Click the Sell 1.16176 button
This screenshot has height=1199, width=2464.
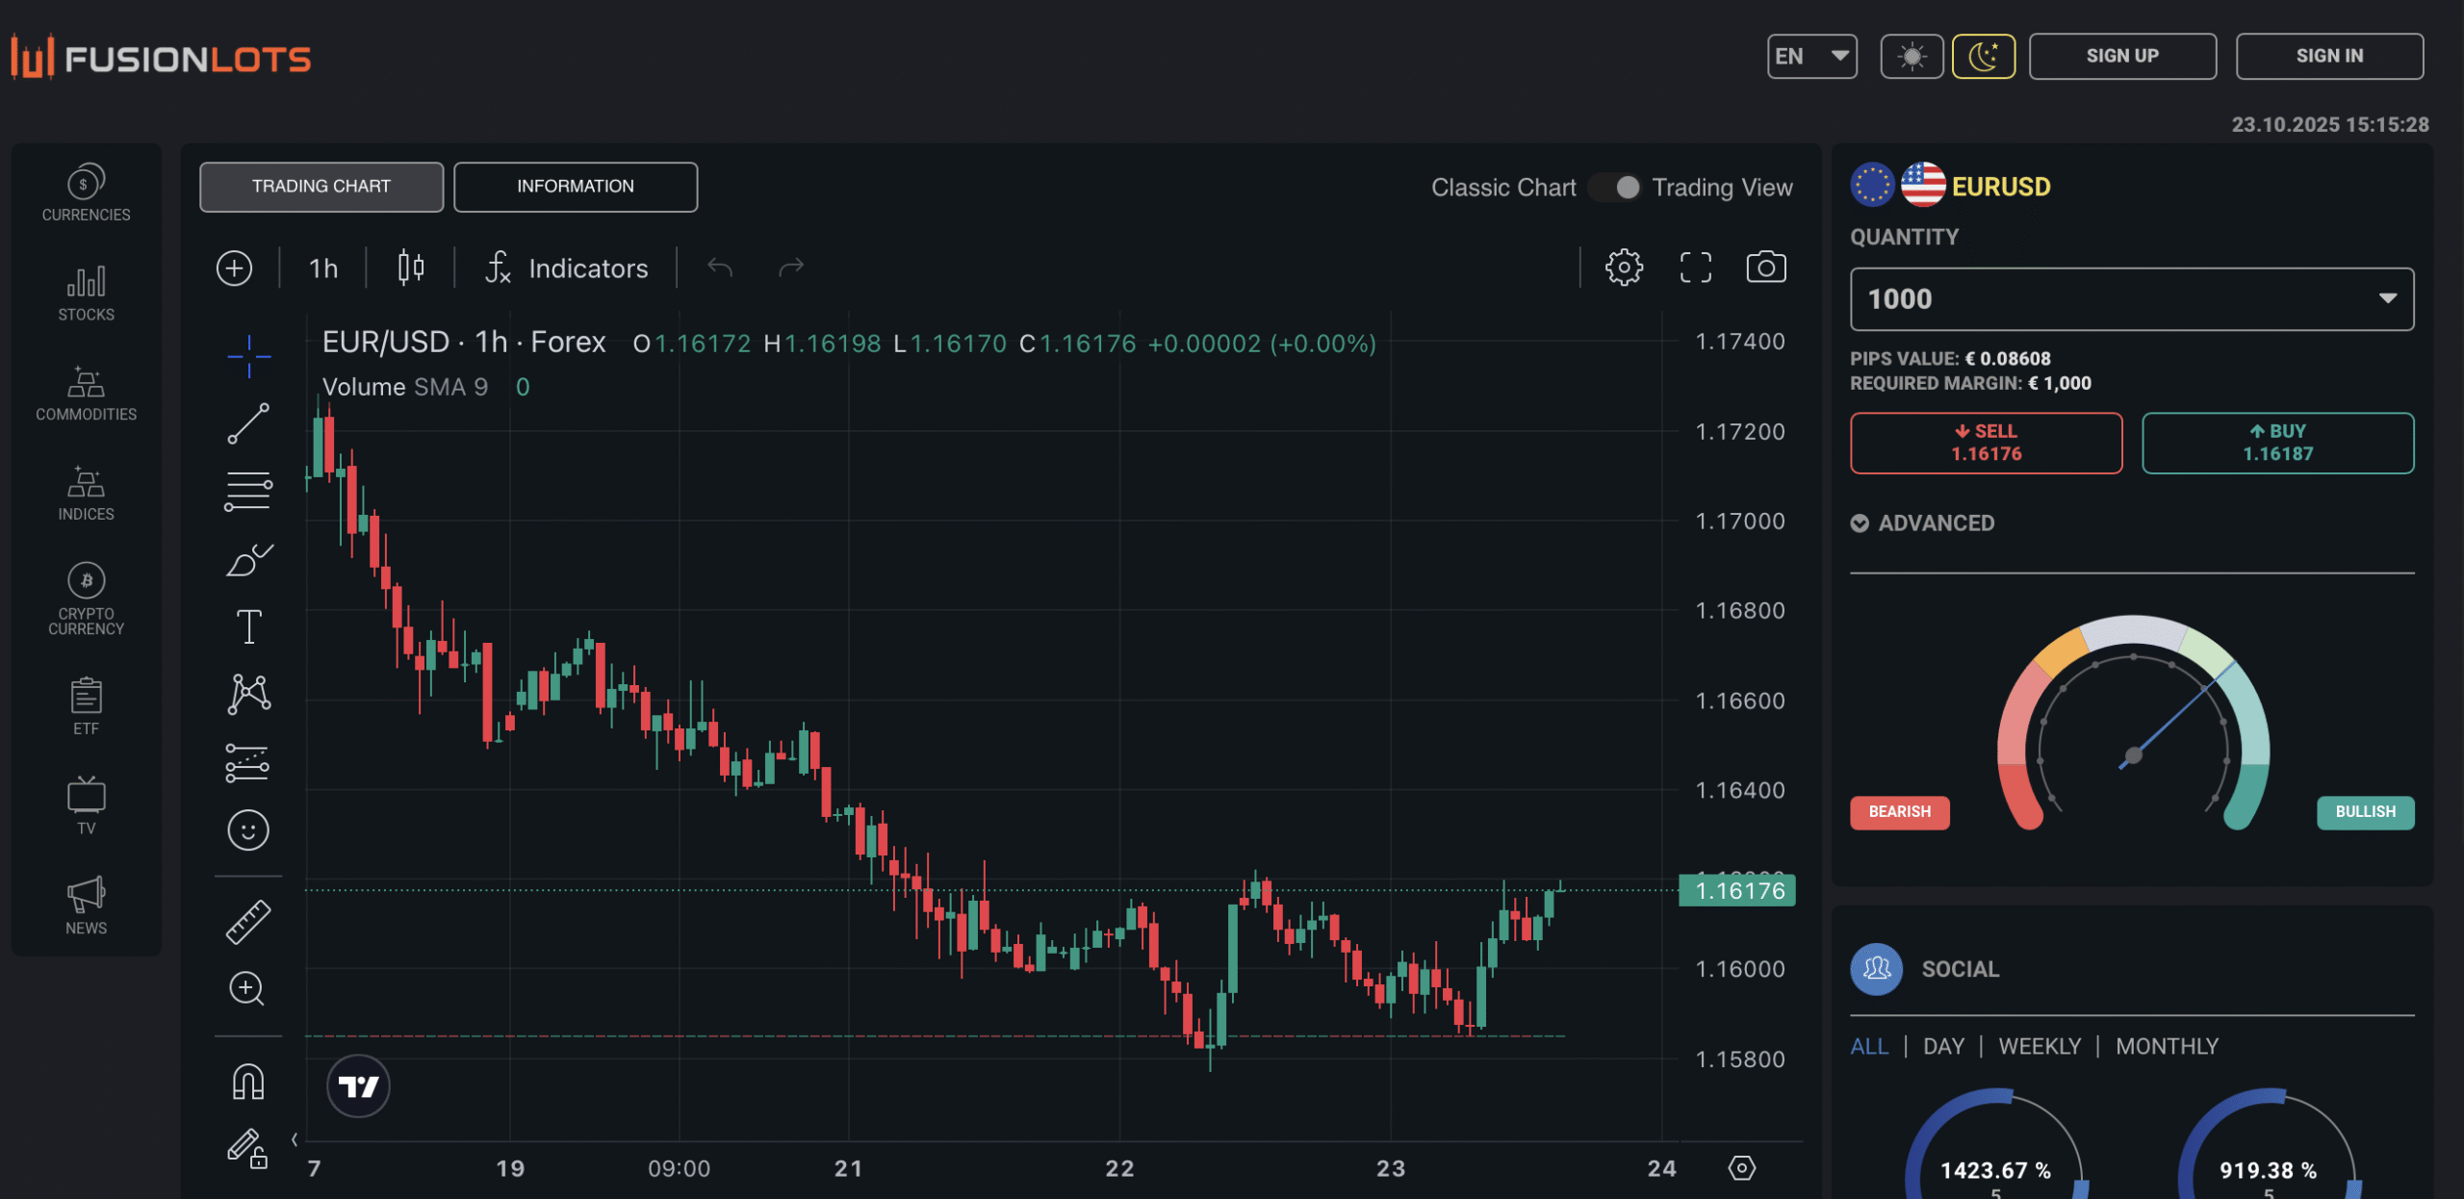pyautogui.click(x=1985, y=443)
